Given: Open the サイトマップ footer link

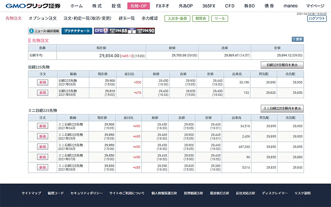Looking at the screenshot, I should pyautogui.click(x=31, y=193).
